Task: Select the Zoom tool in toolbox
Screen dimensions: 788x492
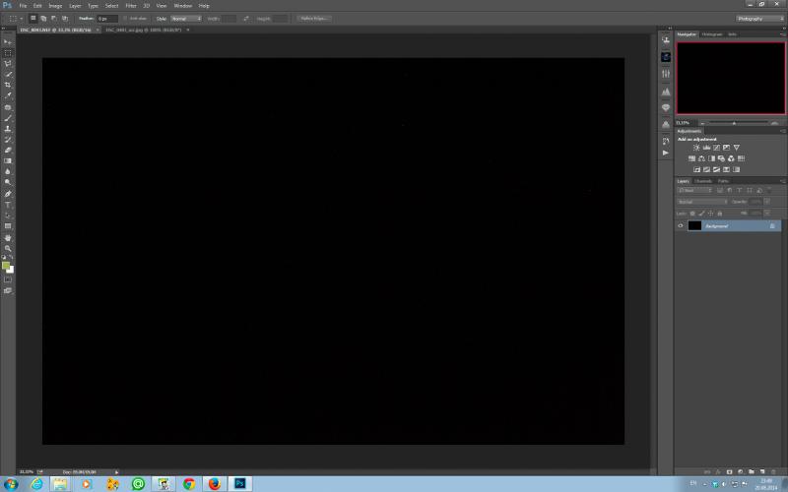Action: coord(8,249)
